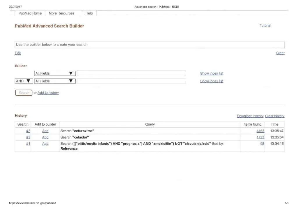Screen dimensions: 298x210
Task: Open the More Resources menu
Action: pos(61,13)
